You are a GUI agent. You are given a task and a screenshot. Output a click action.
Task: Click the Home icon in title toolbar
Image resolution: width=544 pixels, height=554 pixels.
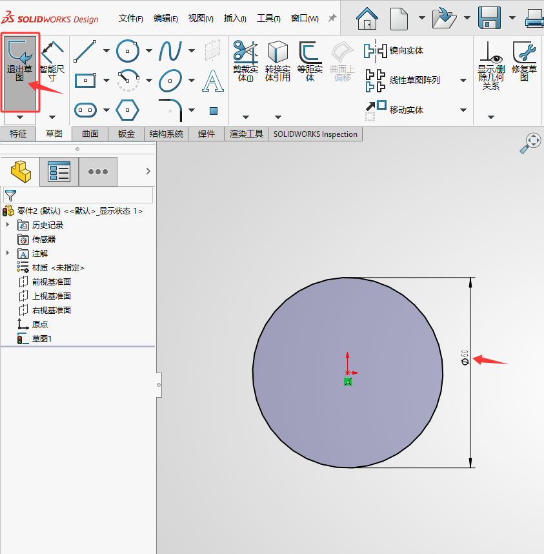click(x=367, y=18)
